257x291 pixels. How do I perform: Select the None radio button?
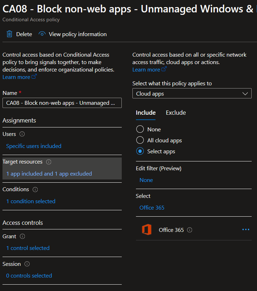click(140, 129)
